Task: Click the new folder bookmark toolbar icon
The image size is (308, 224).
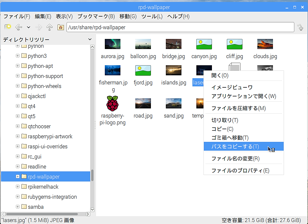Action: [8, 27]
